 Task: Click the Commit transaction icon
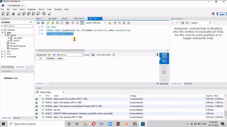[73, 23]
